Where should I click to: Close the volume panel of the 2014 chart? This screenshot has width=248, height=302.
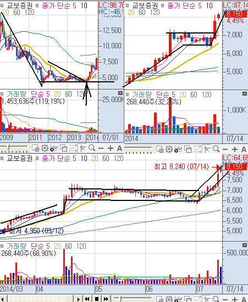point(245,93)
